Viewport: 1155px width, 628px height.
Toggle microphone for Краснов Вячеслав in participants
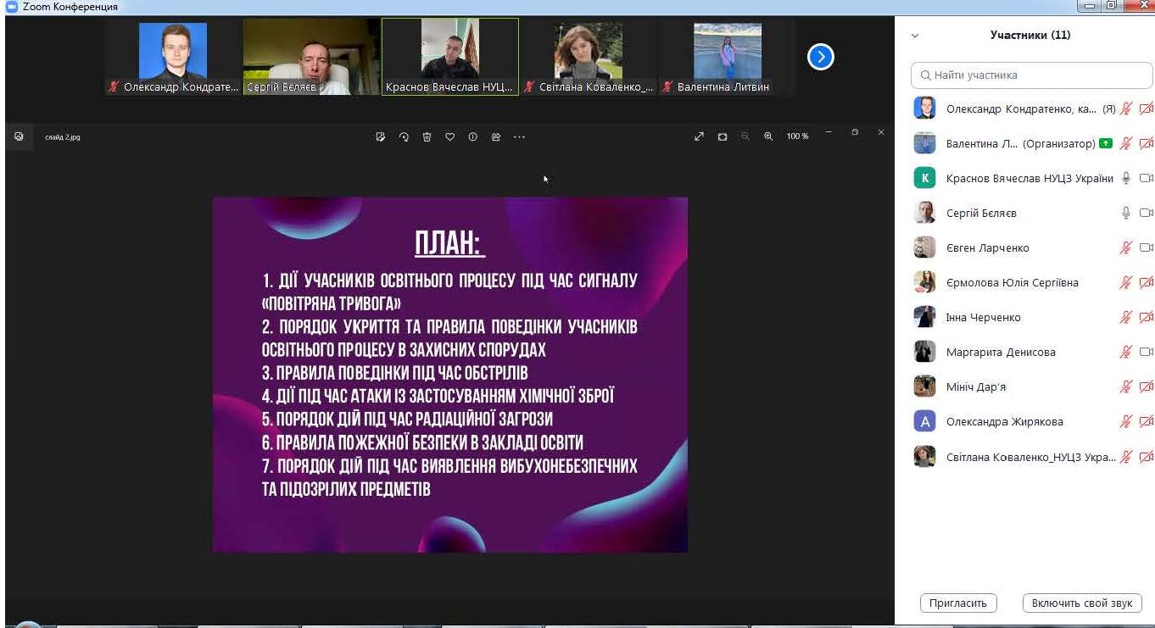coord(1126,178)
